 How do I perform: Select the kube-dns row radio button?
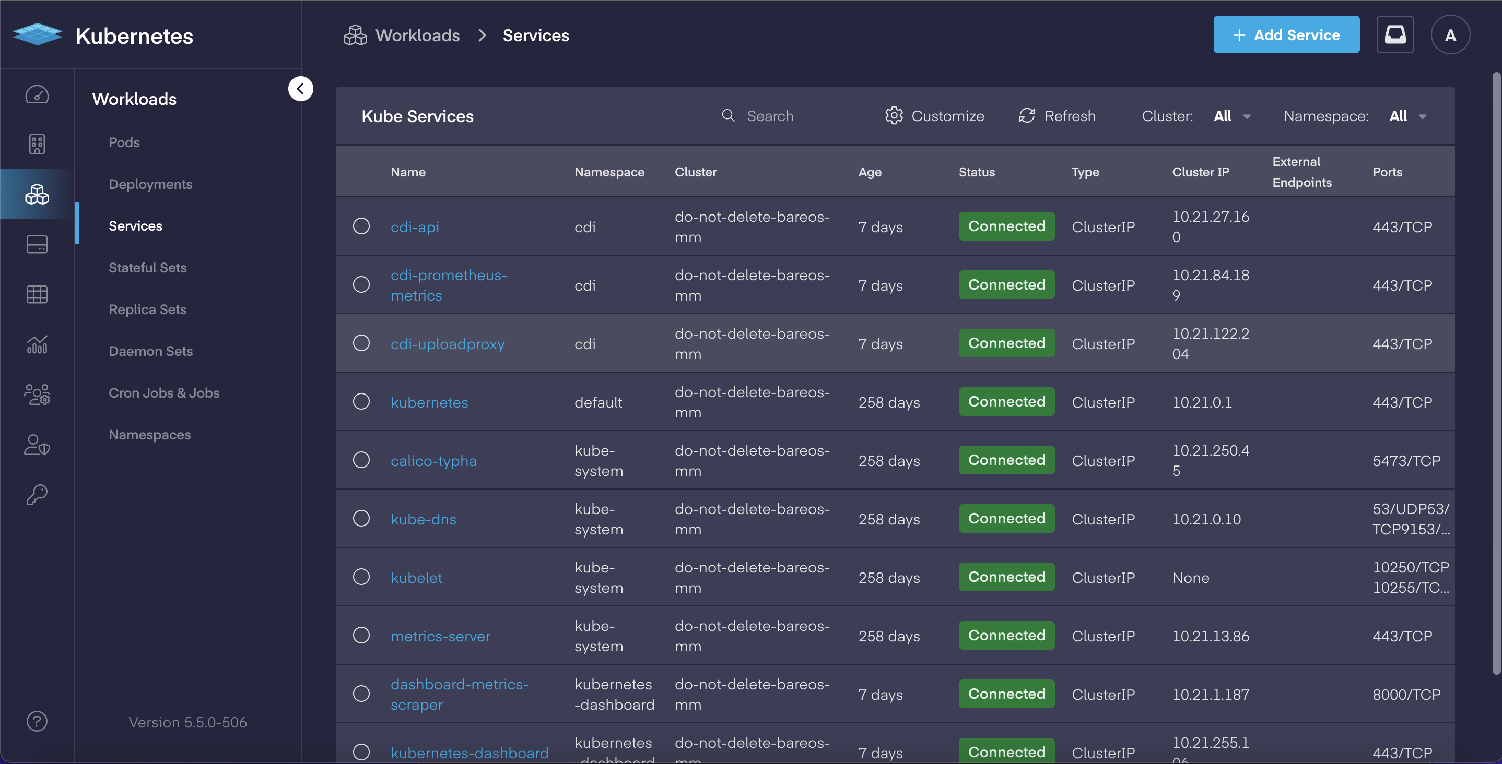pyautogui.click(x=361, y=518)
